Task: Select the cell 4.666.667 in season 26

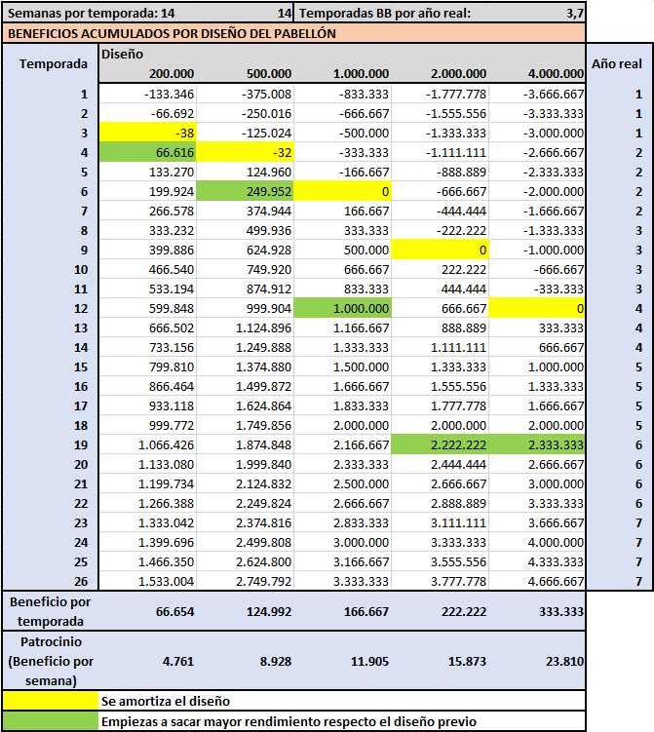Action: point(537,581)
